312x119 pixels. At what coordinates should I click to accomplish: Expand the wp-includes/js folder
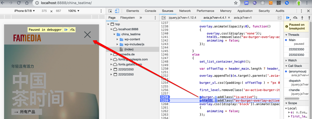[117, 45]
